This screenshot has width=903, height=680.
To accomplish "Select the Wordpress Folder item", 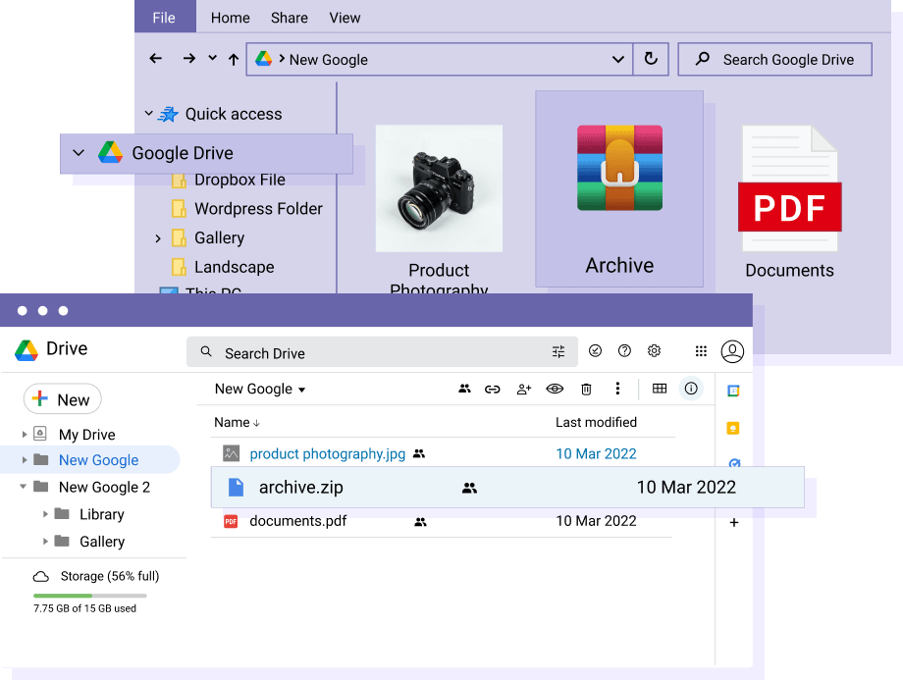I will coord(247,208).
